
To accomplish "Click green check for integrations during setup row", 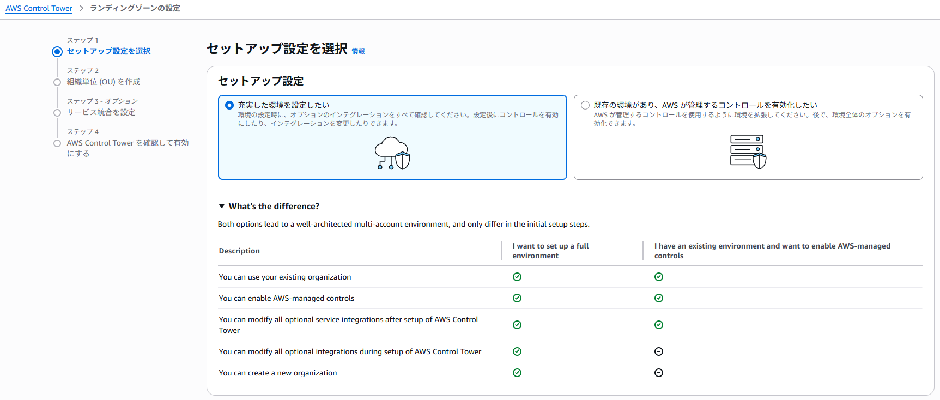I will [517, 351].
